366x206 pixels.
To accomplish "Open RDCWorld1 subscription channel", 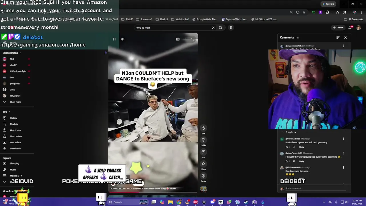I will coord(16,96).
